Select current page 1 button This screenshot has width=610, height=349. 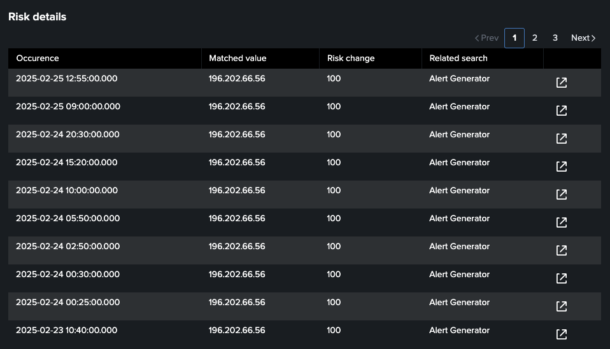(x=514, y=38)
